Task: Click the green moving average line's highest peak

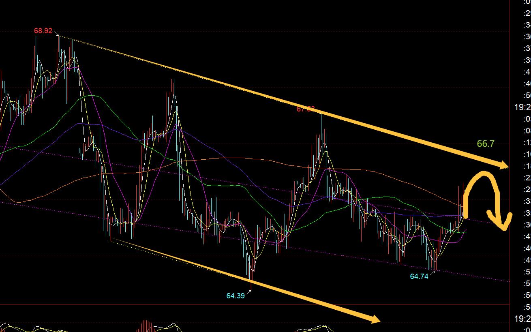Action: tap(92, 96)
